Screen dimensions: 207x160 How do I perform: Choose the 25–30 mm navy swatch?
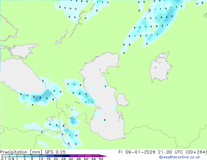point(66,156)
